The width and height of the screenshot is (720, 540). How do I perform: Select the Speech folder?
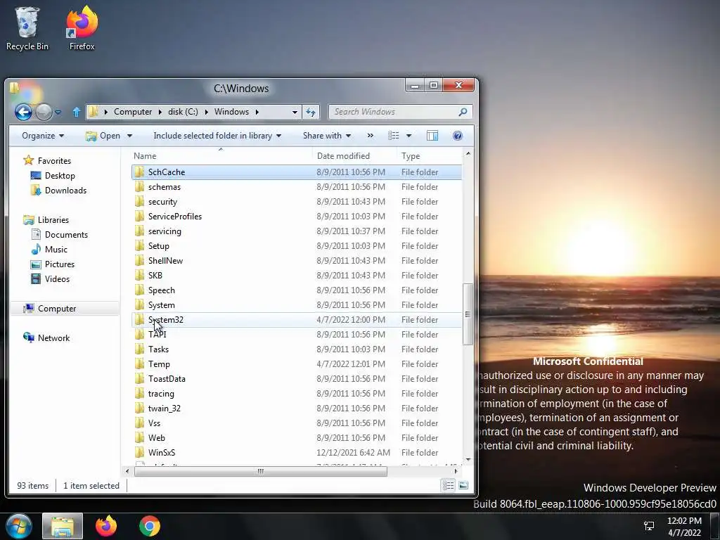tap(297, 290)
